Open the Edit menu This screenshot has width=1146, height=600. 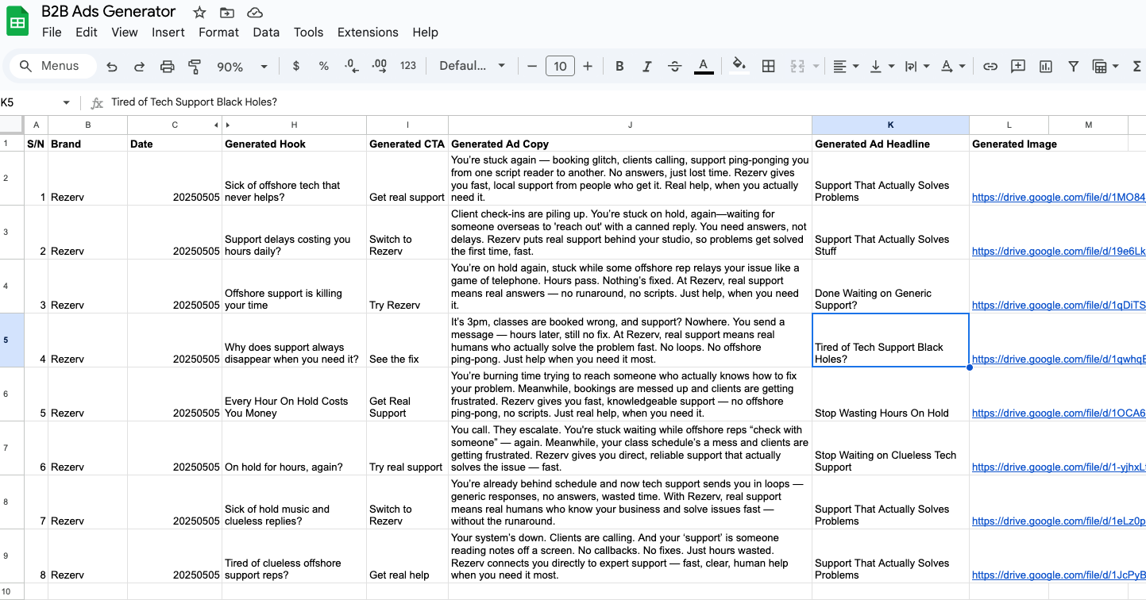[x=87, y=33]
